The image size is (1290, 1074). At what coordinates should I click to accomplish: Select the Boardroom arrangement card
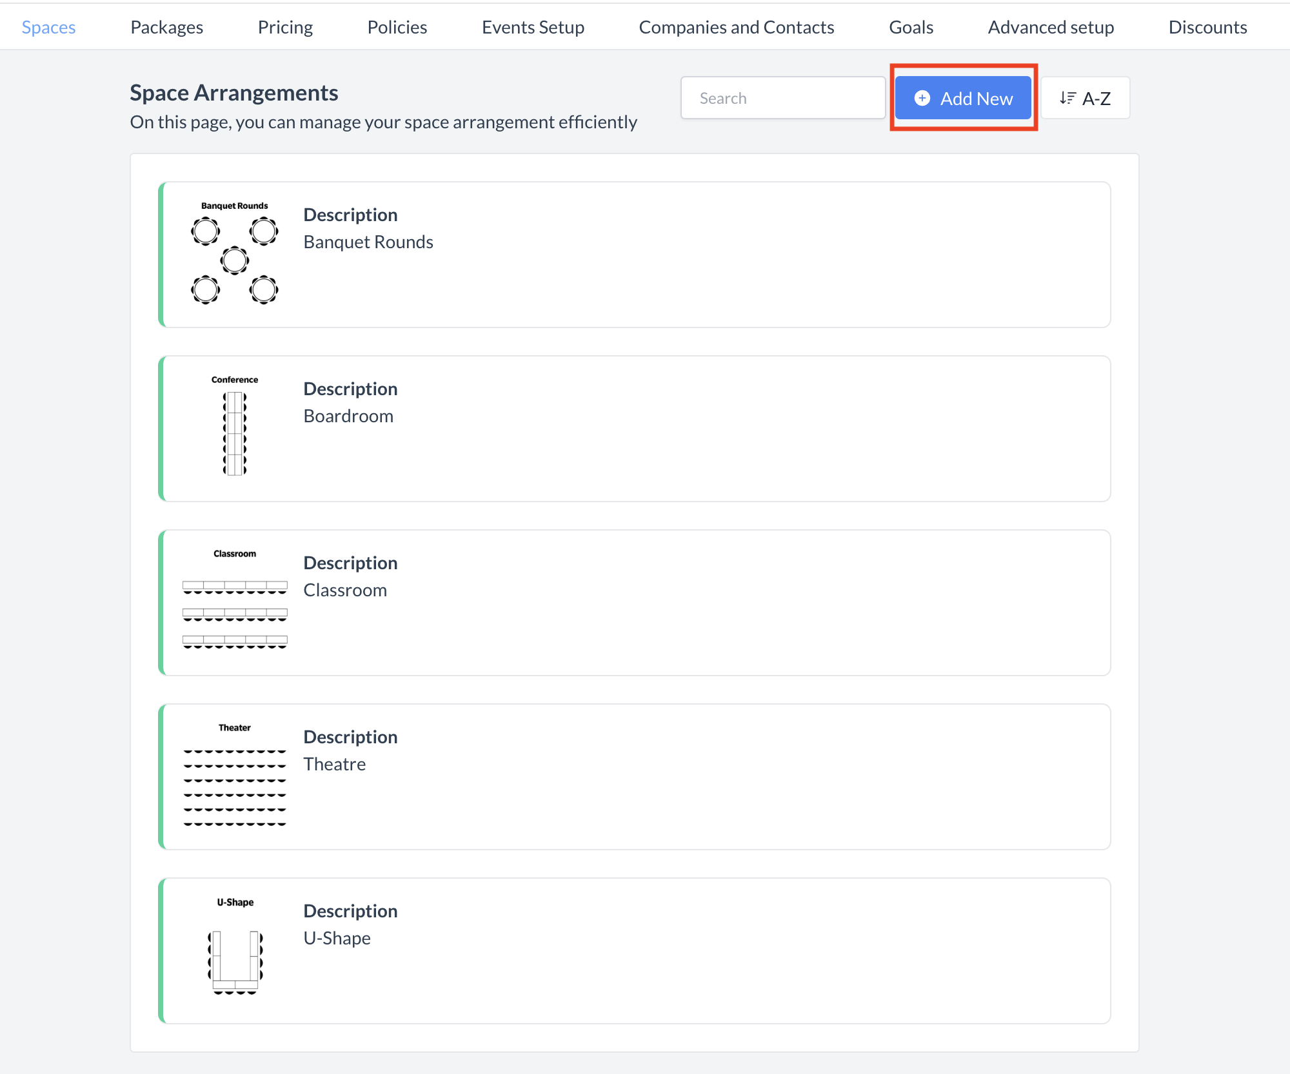635,429
